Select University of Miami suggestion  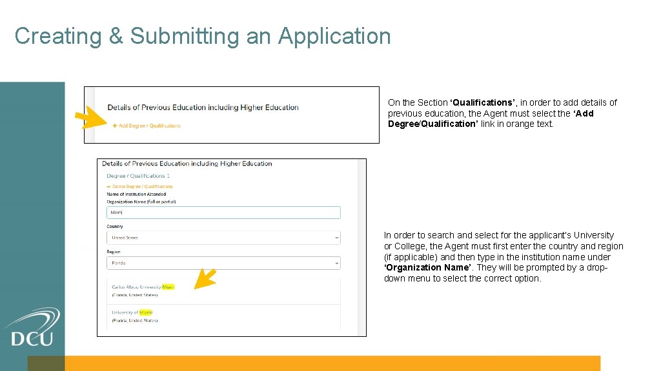point(223,317)
